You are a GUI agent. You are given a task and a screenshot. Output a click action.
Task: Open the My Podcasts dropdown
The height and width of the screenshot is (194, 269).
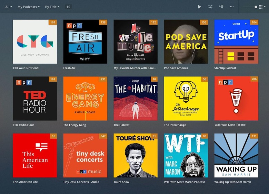click(x=28, y=7)
